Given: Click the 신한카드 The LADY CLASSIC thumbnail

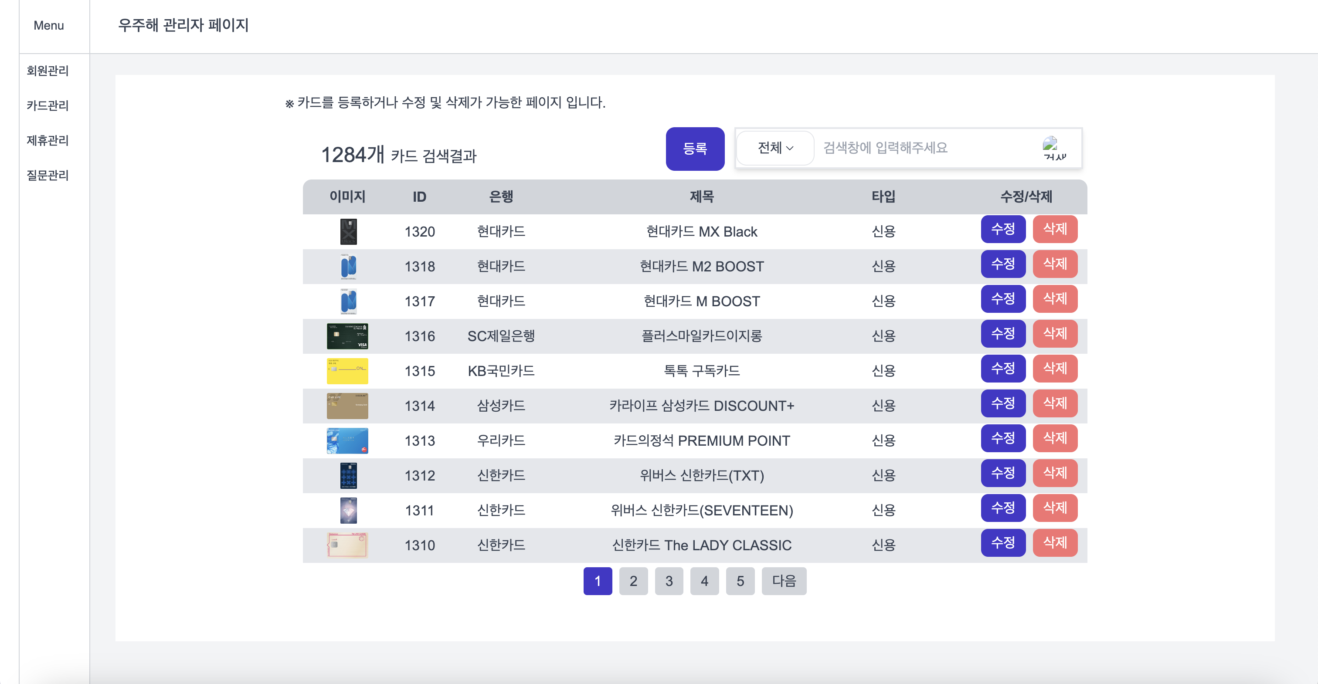Looking at the screenshot, I should coord(347,545).
